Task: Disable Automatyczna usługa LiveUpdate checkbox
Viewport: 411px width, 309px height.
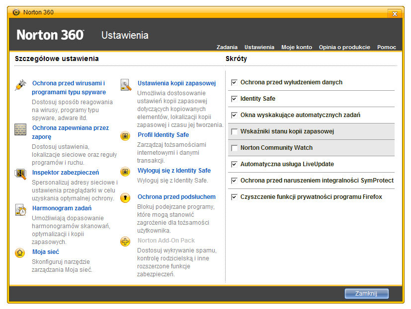Action: point(235,164)
